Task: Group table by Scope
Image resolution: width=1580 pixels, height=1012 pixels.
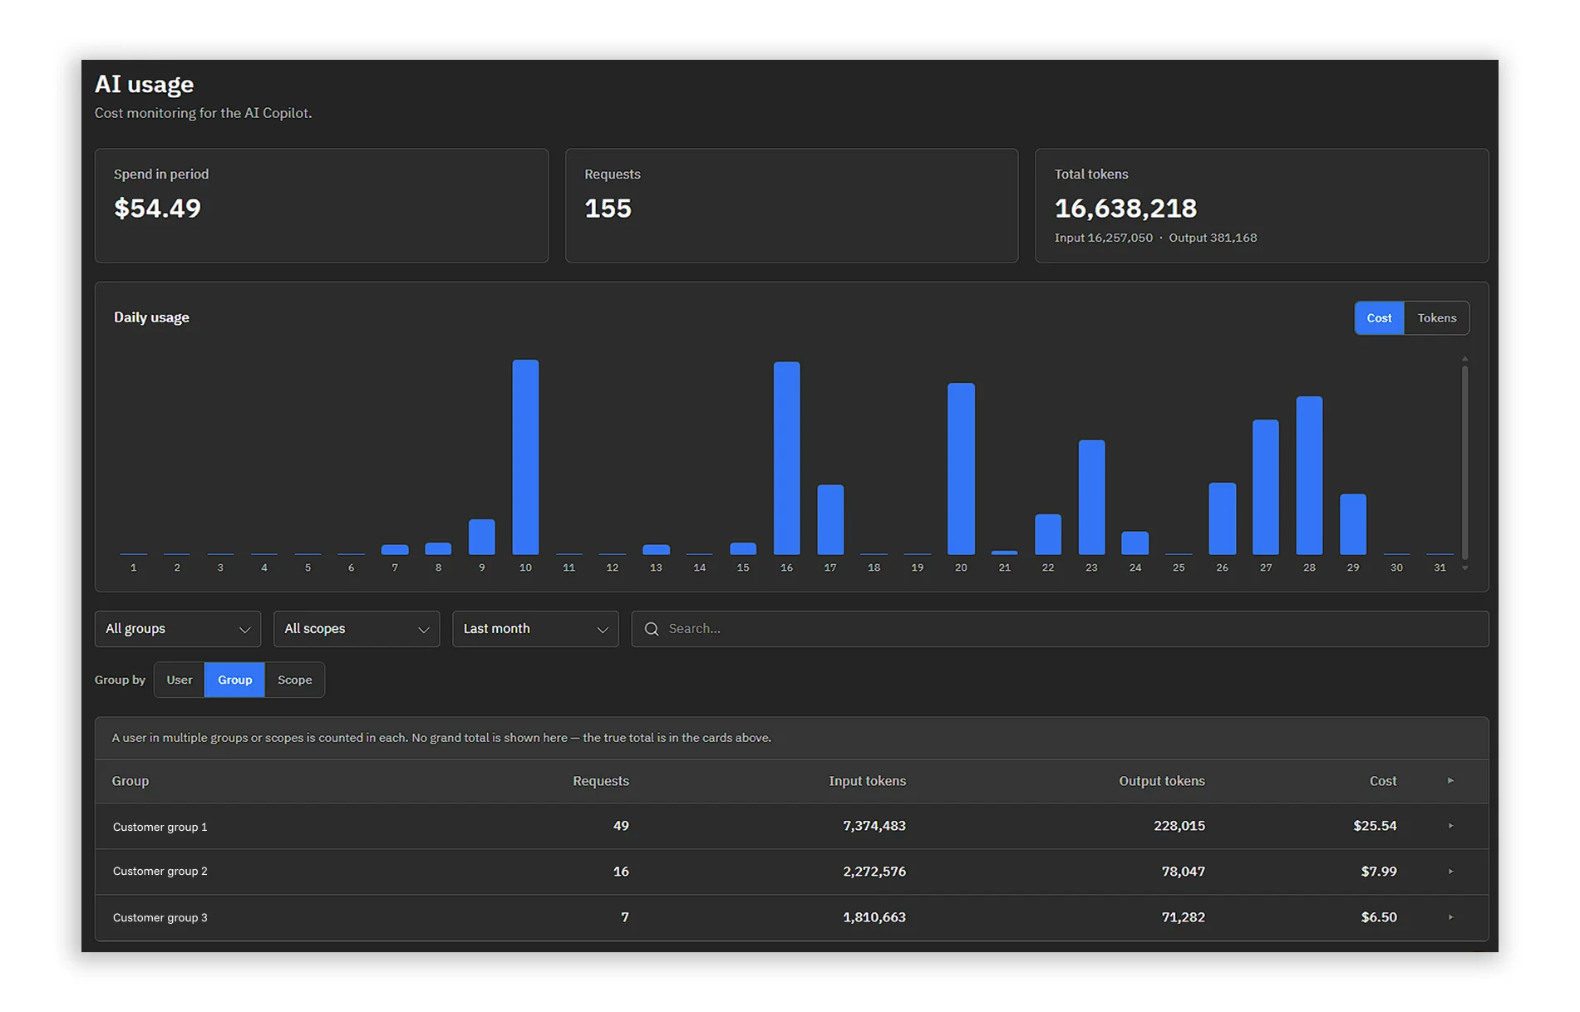Action: [x=294, y=680]
